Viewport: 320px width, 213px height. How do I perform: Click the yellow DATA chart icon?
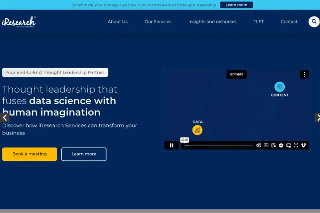click(197, 130)
